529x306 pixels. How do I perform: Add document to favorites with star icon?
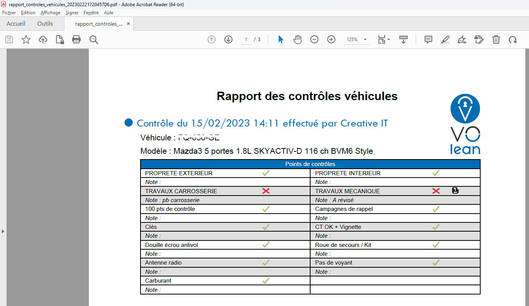(26, 39)
